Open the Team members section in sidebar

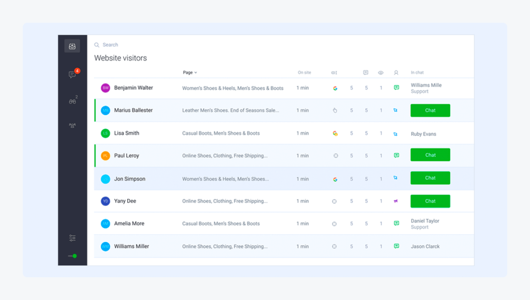(x=72, y=125)
